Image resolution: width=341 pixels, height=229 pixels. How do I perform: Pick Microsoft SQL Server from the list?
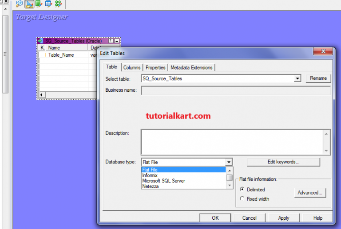tap(163, 181)
